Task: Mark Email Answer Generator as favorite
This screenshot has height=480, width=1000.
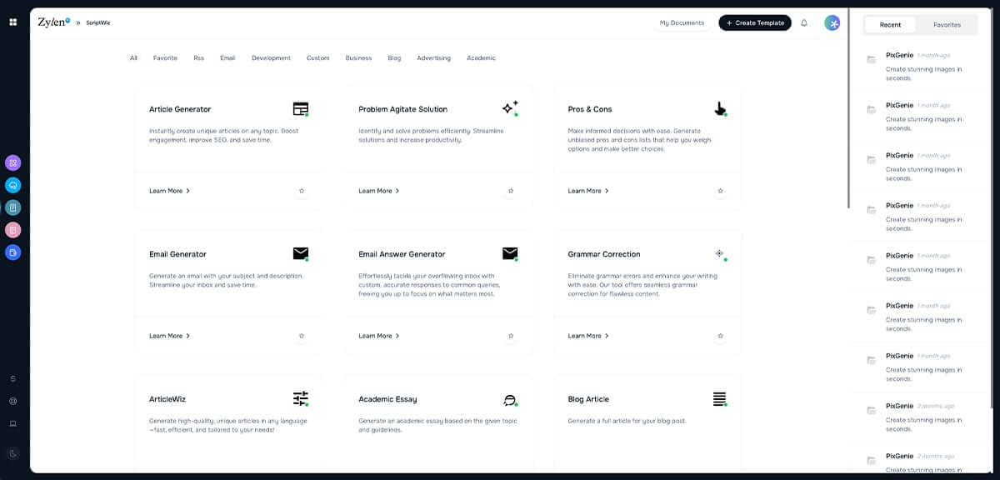Action: click(x=511, y=336)
